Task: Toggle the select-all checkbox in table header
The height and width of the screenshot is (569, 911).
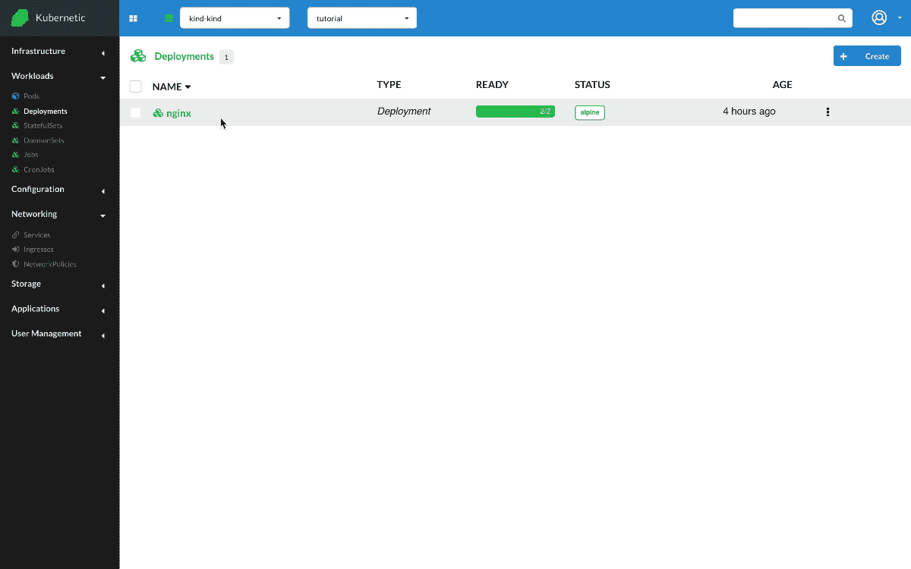Action: tap(136, 86)
